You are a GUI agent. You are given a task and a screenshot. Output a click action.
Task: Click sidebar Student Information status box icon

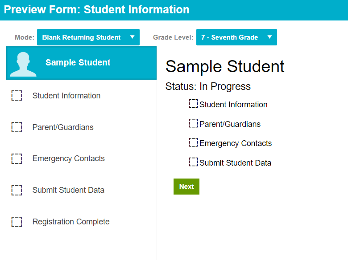point(17,96)
